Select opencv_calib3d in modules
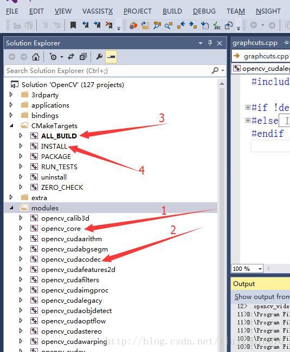290x352 pixels. pos(65,218)
